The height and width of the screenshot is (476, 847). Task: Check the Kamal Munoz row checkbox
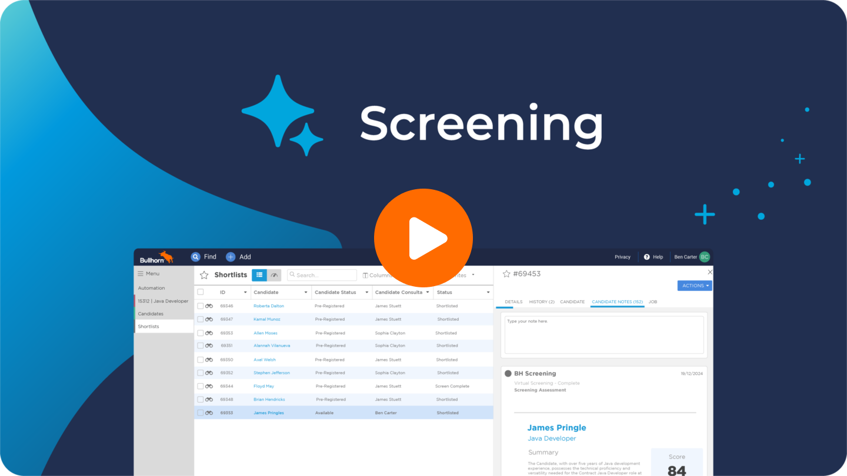[x=201, y=320]
